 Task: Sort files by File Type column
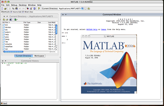point(30,22)
